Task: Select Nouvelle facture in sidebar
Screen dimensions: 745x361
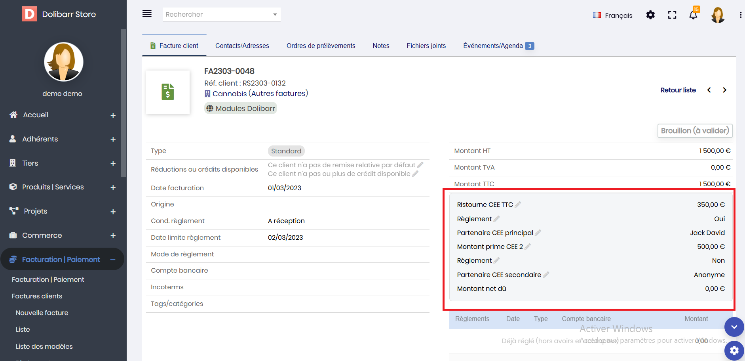Action: (42, 313)
